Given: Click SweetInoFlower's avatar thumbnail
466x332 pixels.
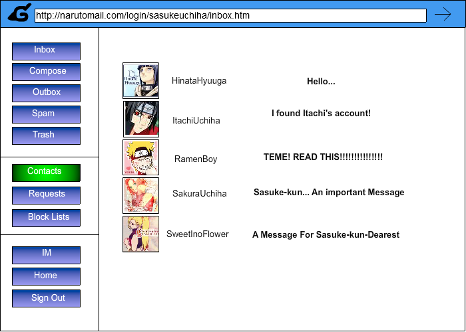Looking at the screenshot, I should [x=141, y=234].
